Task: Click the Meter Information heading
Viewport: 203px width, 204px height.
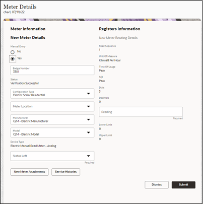Action: pos(28,29)
